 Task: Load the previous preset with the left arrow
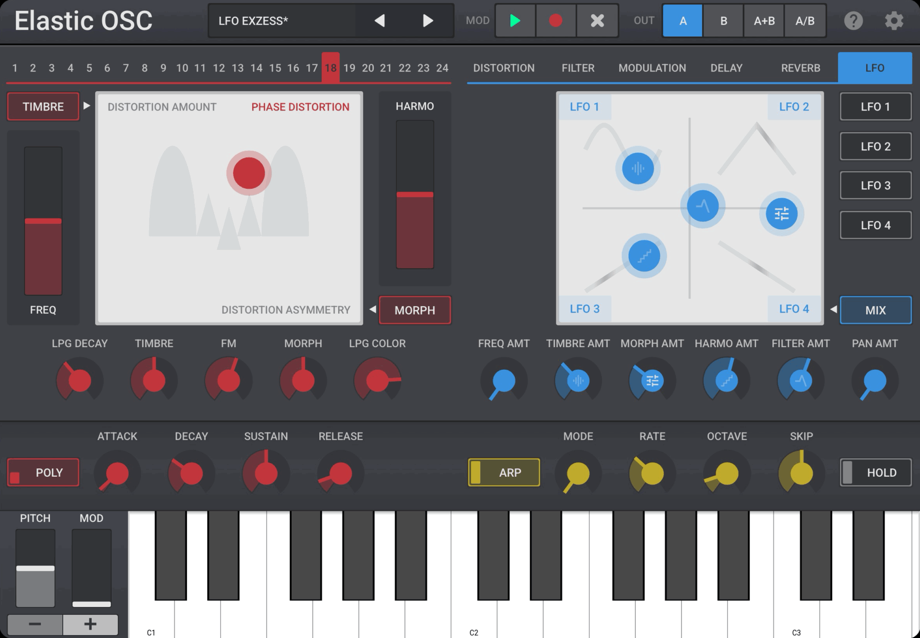coord(380,21)
